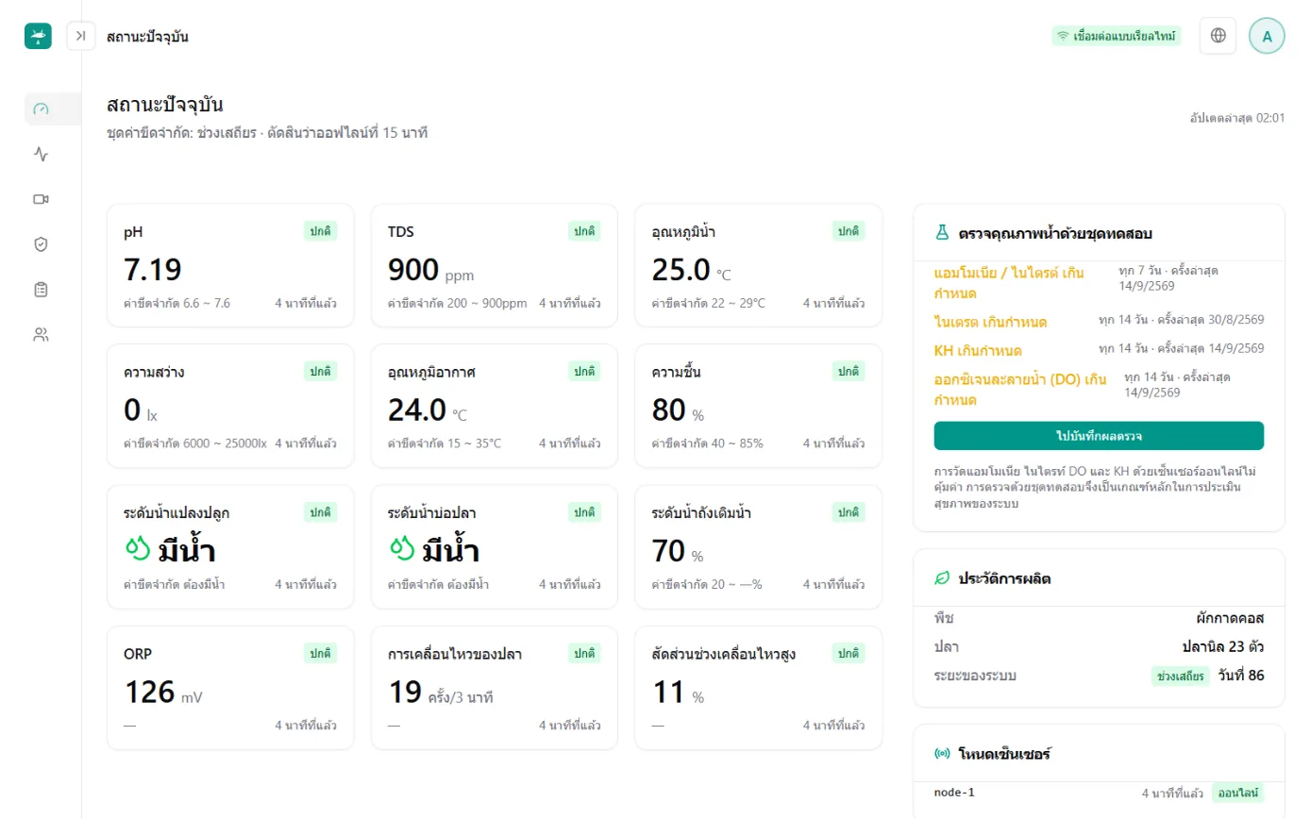Click the leaf icon beside ประวัติการผลิต
The width and height of the screenshot is (1310, 819).
(941, 577)
